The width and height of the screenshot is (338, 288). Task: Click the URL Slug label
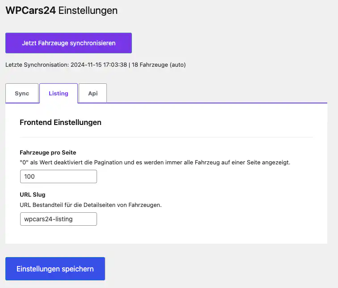pyautogui.click(x=33, y=194)
